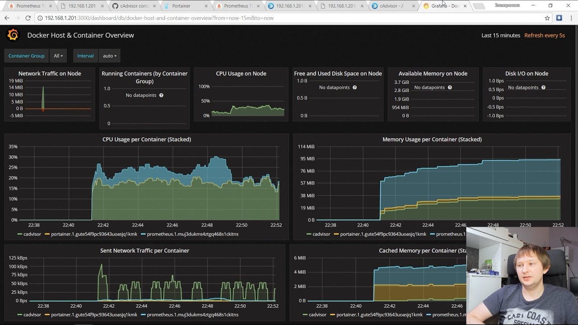578x325 pixels.
Task: Click the Container Group label
Action: (26, 56)
